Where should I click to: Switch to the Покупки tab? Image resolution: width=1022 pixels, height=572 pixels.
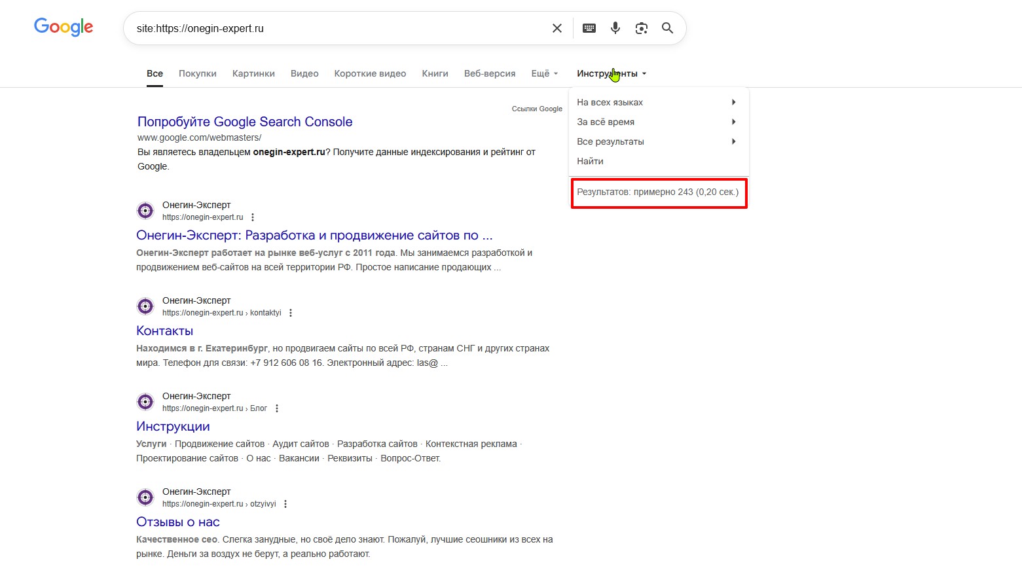198,73
